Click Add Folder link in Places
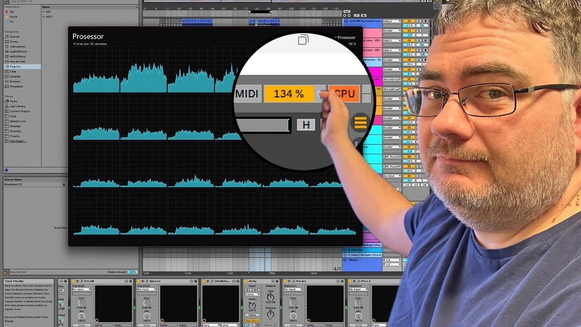The image size is (581, 327). click(18, 141)
